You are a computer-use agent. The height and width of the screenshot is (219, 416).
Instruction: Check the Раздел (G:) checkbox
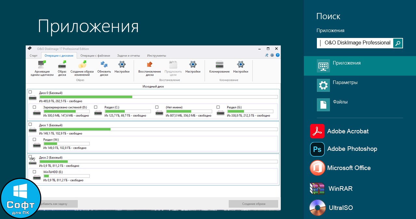(x=218, y=107)
